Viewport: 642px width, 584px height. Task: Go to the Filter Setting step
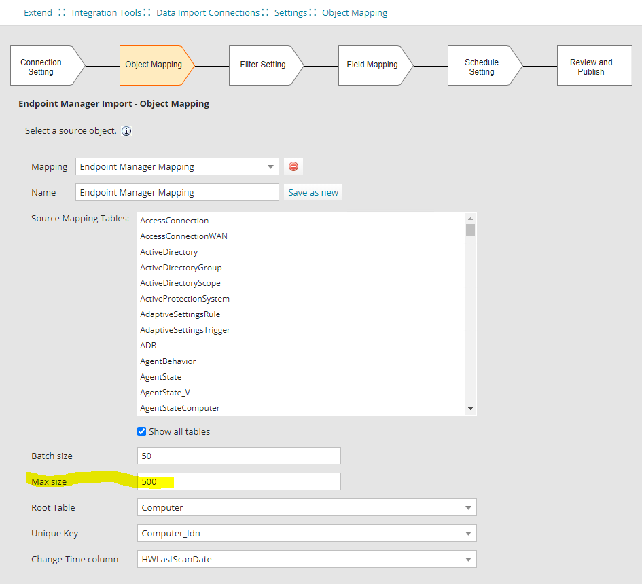click(x=263, y=65)
